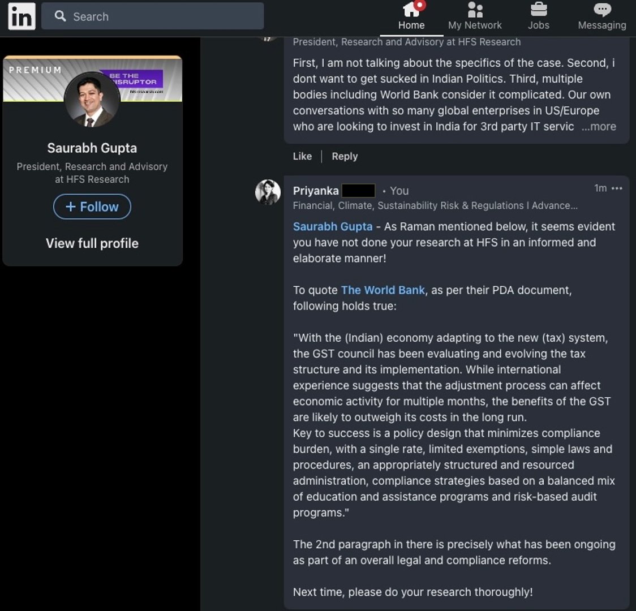This screenshot has width=636, height=611.
Task: Open the My Network tab
Action: 475,16
